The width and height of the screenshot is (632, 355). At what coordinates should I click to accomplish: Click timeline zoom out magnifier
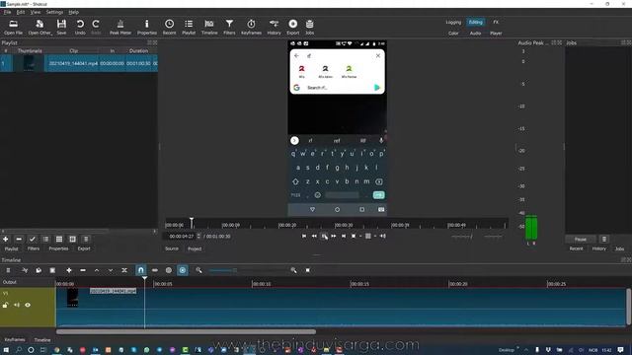coord(198,270)
